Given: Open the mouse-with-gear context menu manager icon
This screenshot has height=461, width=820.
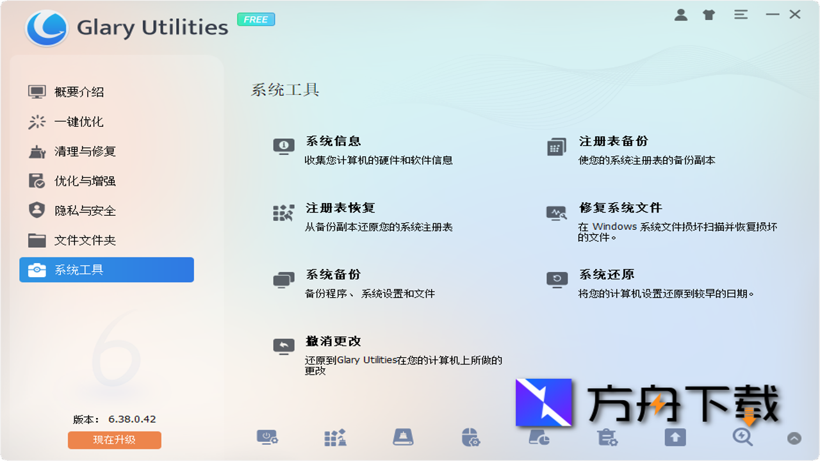Looking at the screenshot, I should [471, 437].
